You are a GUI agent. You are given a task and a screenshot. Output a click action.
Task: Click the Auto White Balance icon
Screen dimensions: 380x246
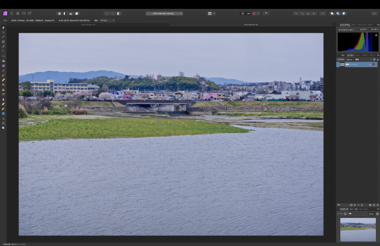click(x=77, y=13)
